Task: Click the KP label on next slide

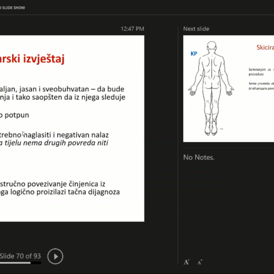Action: click(x=194, y=54)
